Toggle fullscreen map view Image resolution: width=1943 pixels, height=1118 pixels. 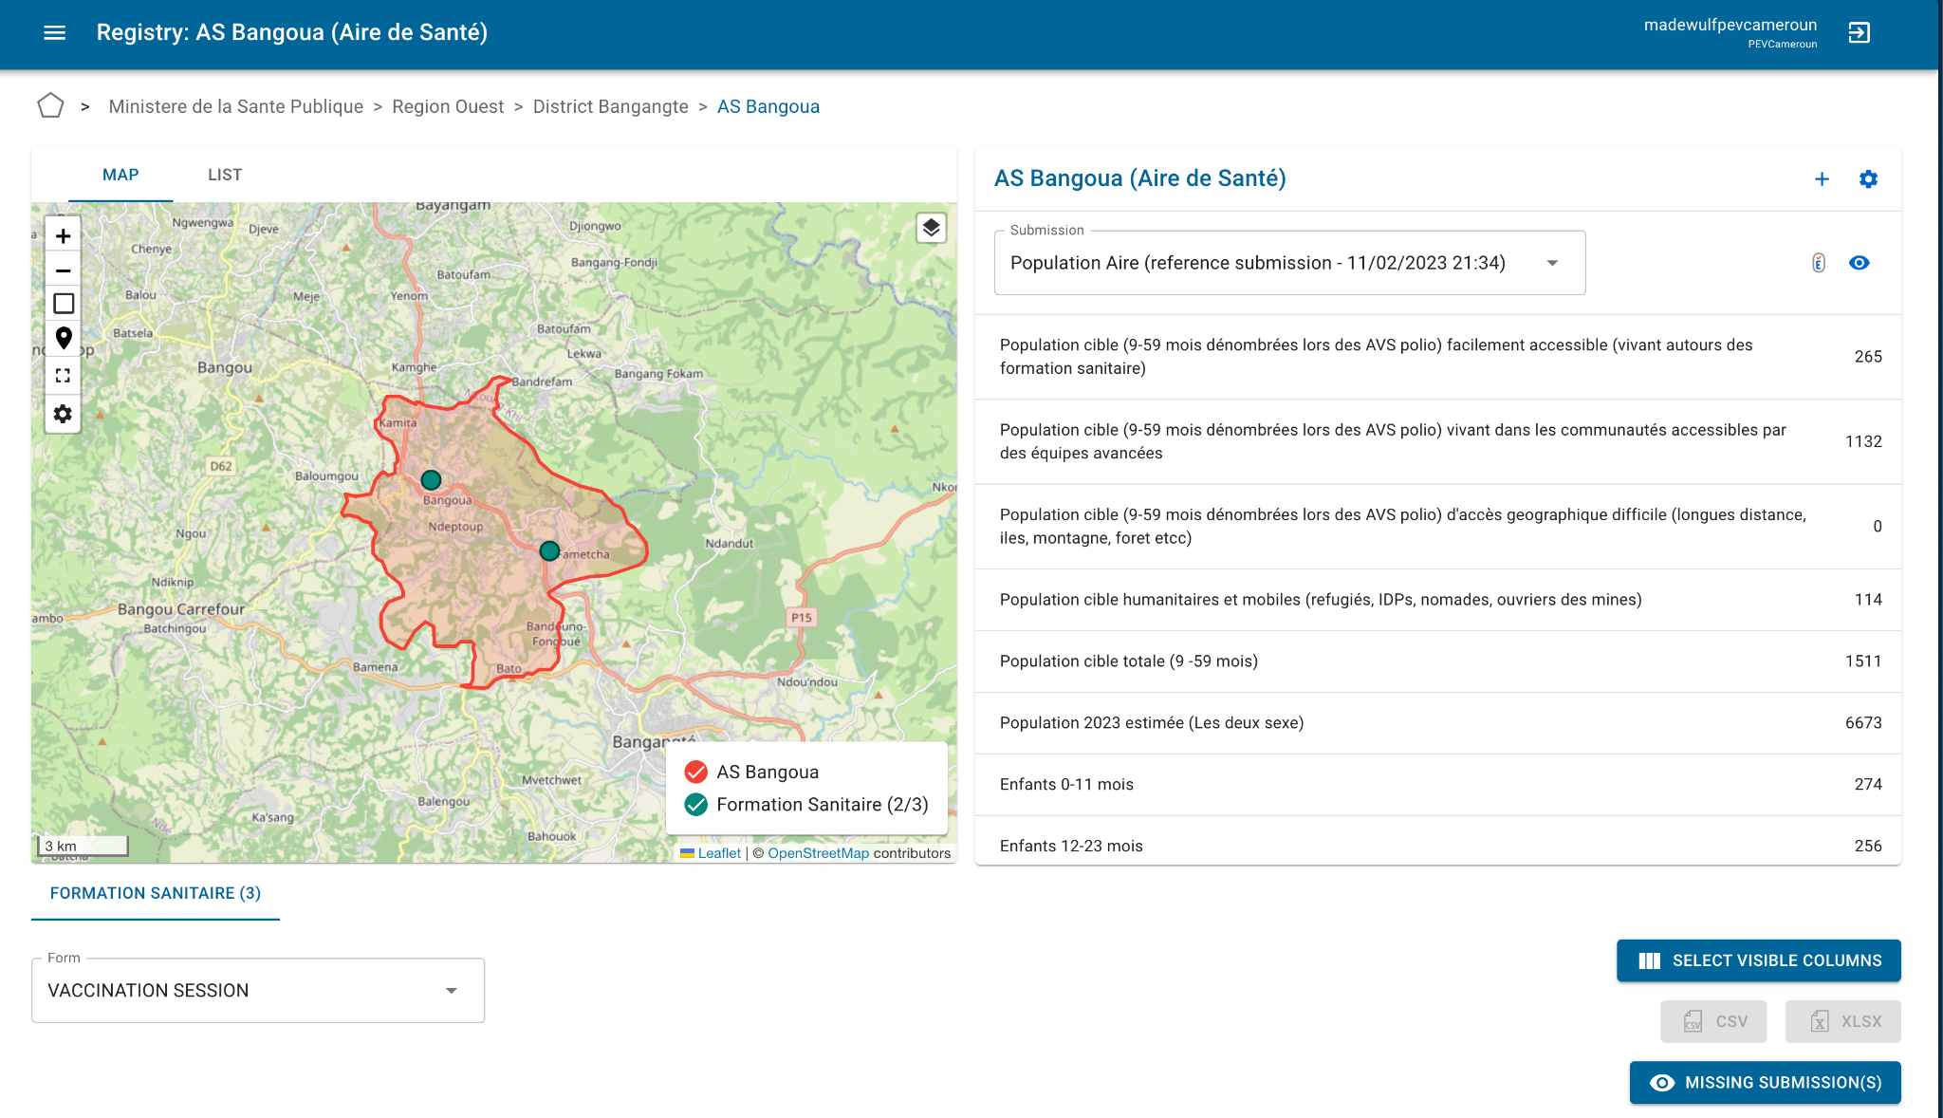click(64, 376)
